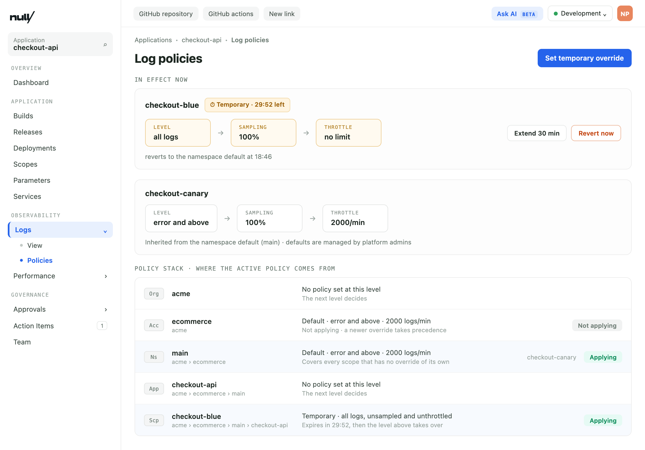Image resolution: width=645 pixels, height=450 pixels.
Task: Click the NP user avatar
Action: (624, 14)
